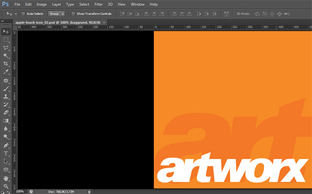Select the Horizontal Type tool
Image resolution: width=312 pixels, height=194 pixels.
(6, 154)
